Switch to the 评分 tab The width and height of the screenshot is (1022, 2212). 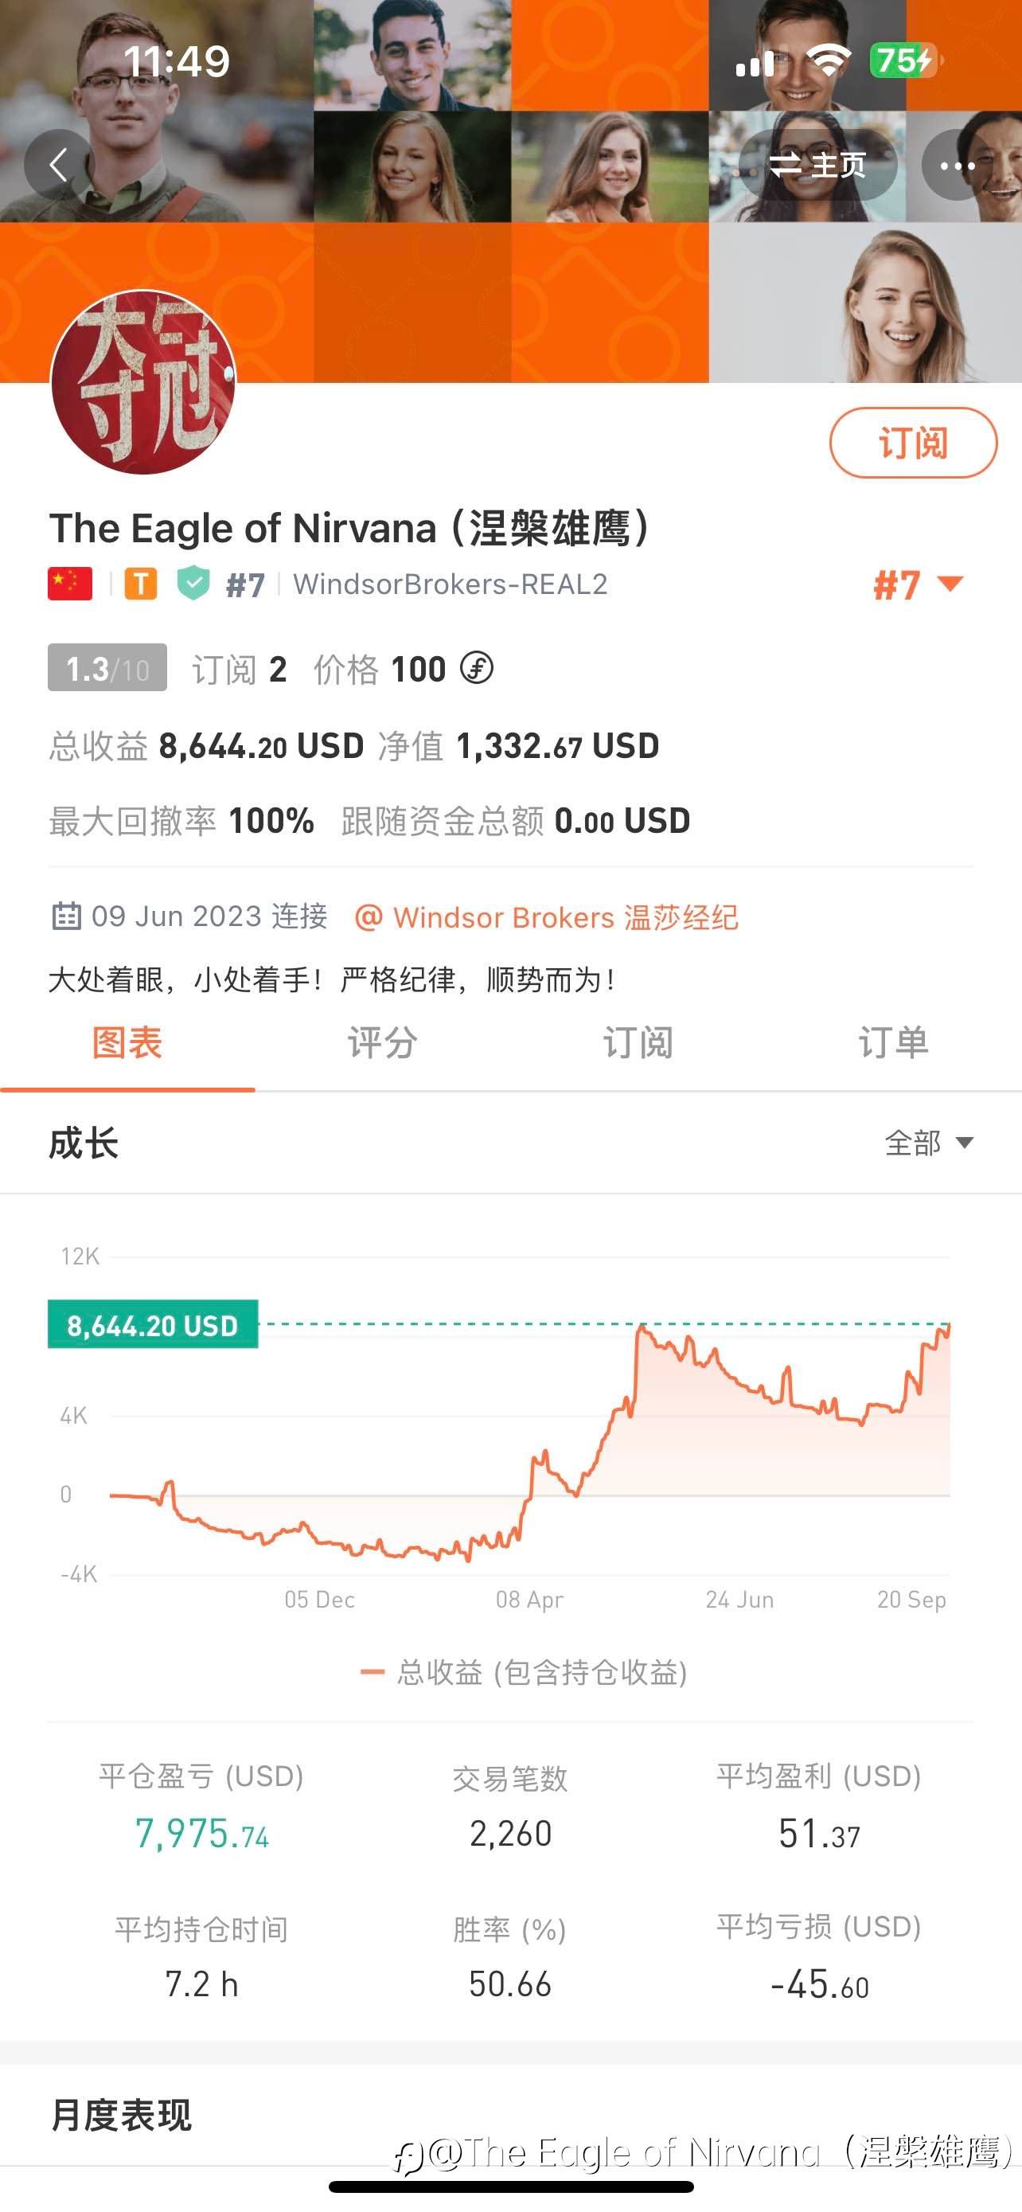click(383, 1043)
